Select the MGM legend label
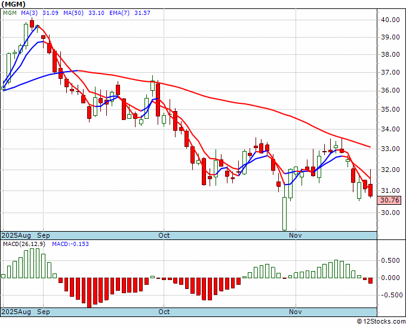406x326 pixels. [x=10, y=13]
